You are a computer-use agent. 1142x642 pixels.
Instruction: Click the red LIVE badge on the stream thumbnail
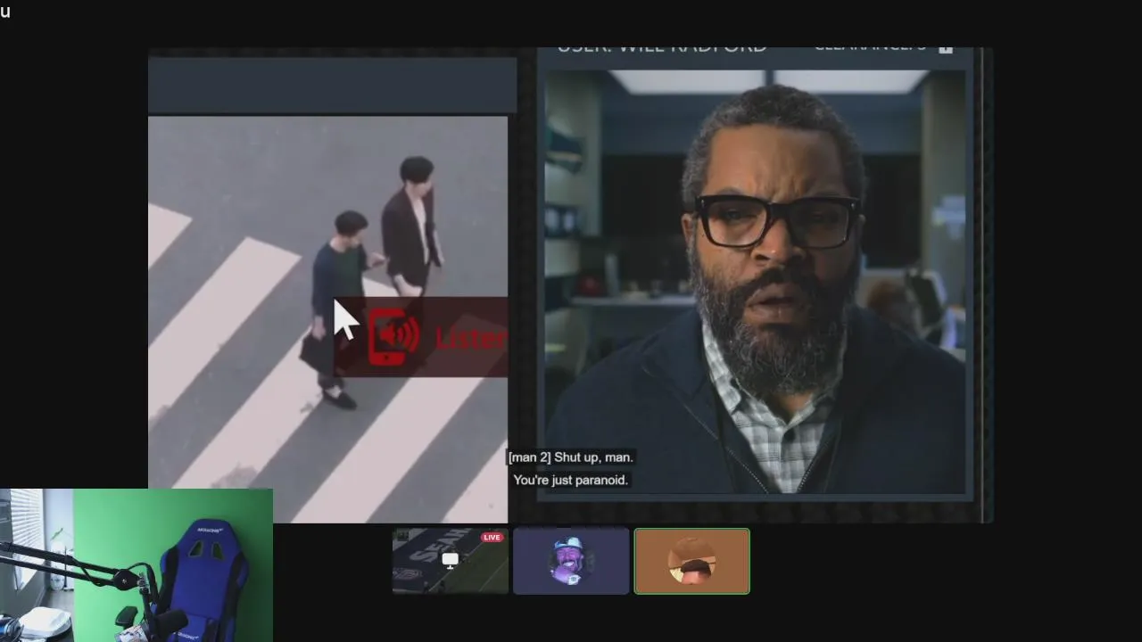pyautogui.click(x=492, y=538)
